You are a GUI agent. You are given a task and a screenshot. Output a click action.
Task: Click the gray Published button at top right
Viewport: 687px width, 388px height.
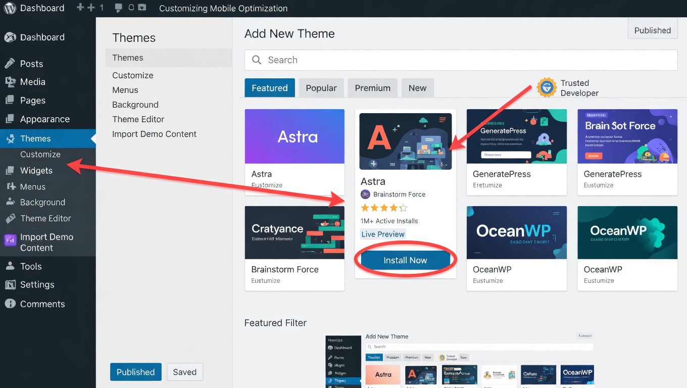(x=653, y=30)
